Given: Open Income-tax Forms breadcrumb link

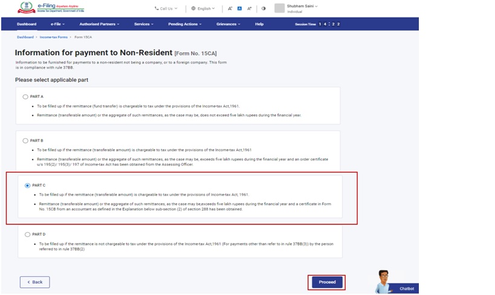Looking at the screenshot, I should [x=54, y=37].
